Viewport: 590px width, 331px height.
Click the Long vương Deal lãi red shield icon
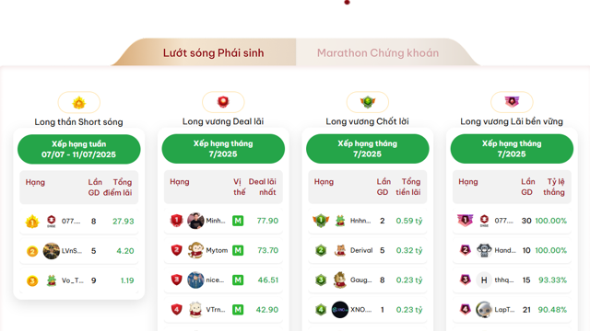click(223, 102)
